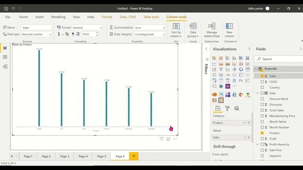Select the stacked bar chart visual
Image resolution: width=303 pixels, height=170 pixels.
pyautogui.click(x=214, y=58)
